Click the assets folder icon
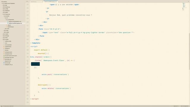This screenshot has width=190, height=107. click(x=5, y=16)
